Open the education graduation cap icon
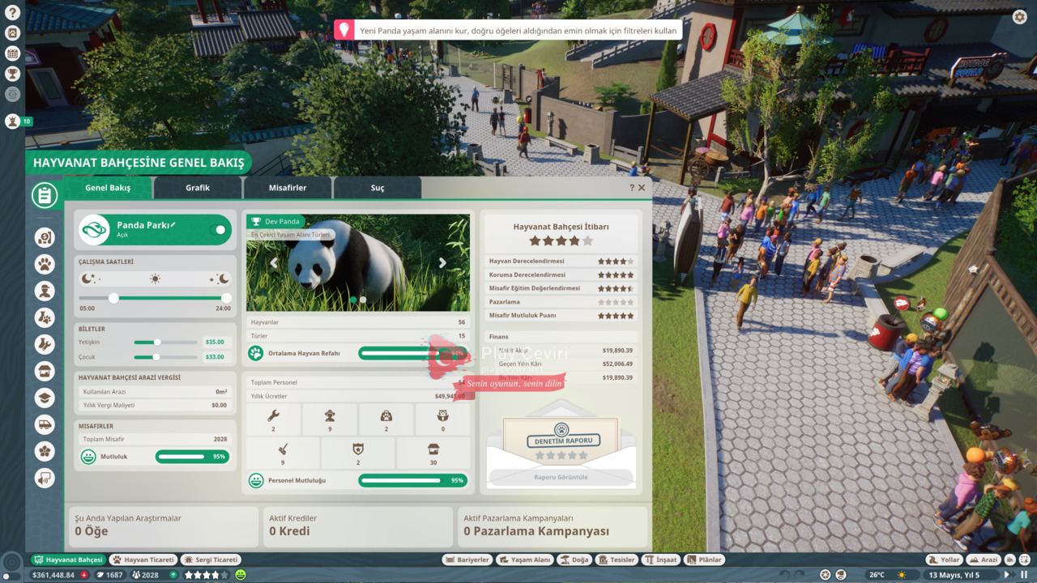Image resolution: width=1037 pixels, height=583 pixels. (45, 398)
